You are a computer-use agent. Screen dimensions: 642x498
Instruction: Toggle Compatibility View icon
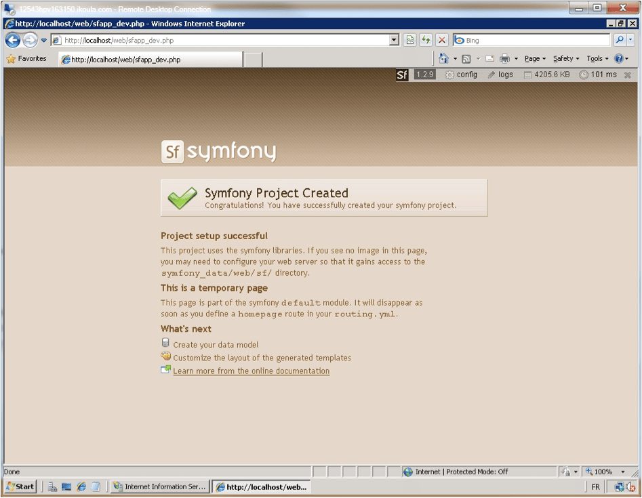410,40
